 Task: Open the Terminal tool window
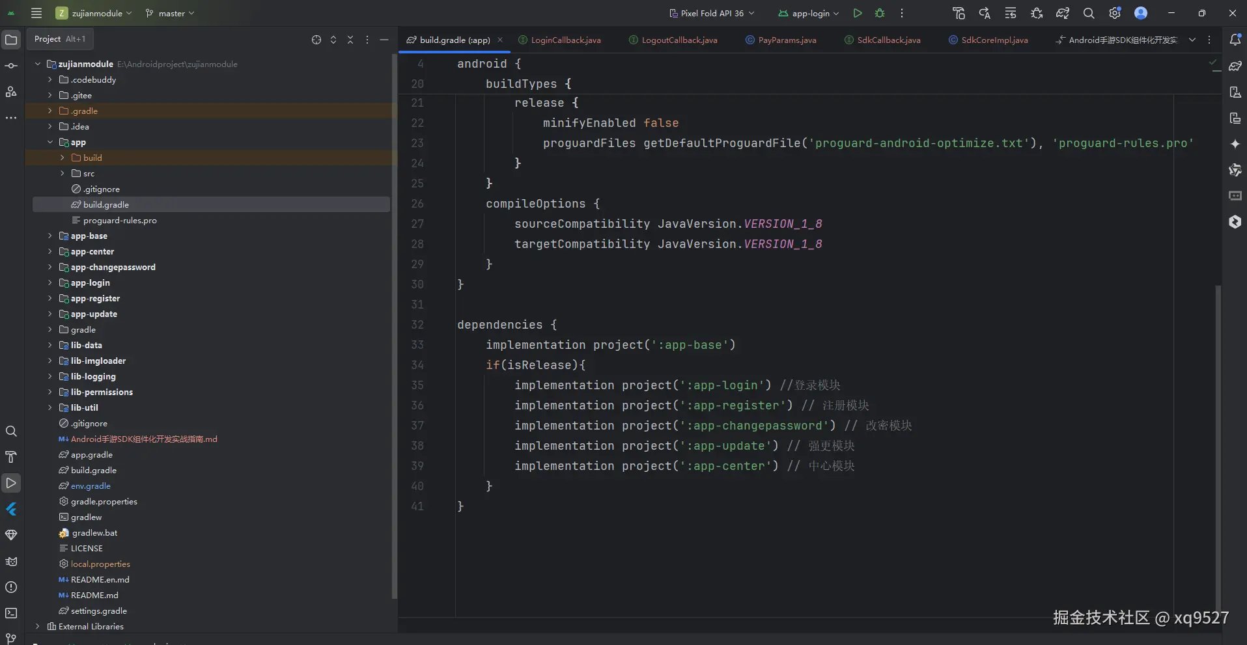[11, 613]
